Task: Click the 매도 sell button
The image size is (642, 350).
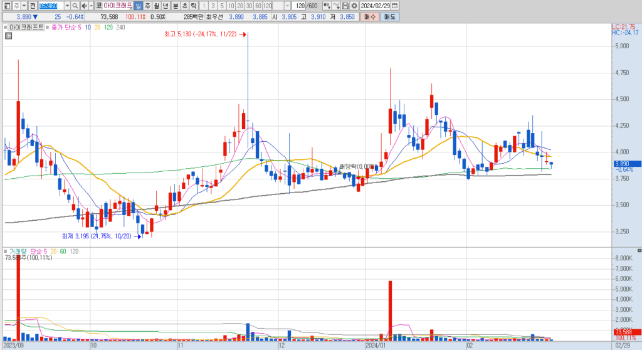Action: pos(389,17)
